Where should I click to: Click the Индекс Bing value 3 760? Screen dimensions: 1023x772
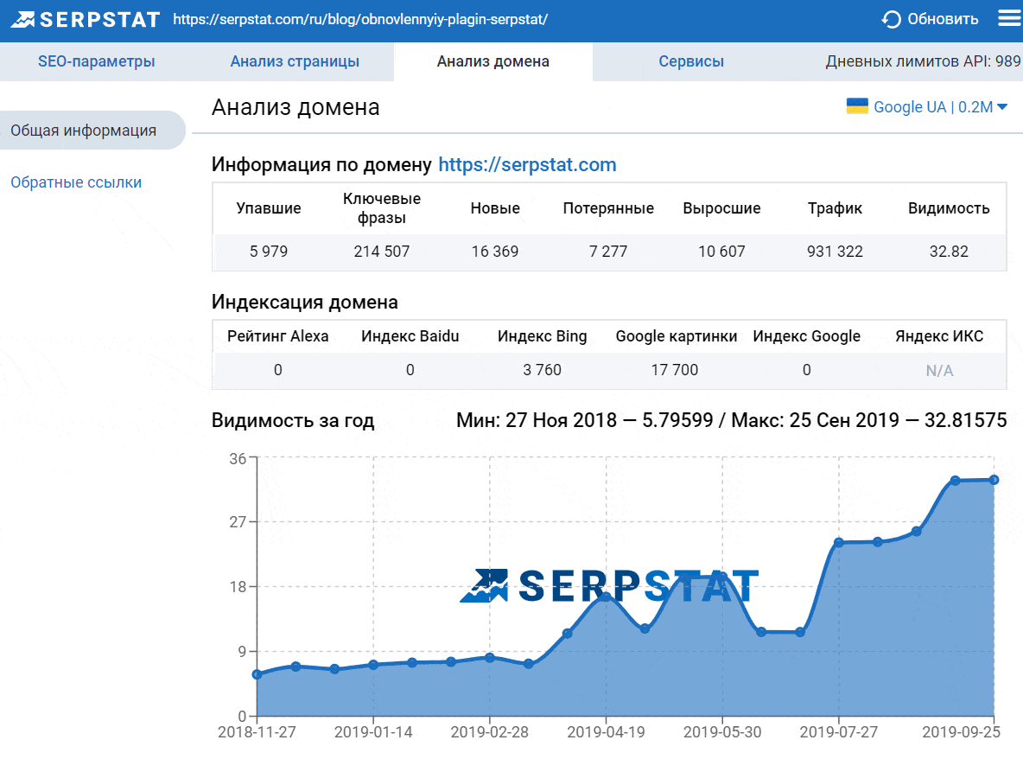(x=542, y=370)
